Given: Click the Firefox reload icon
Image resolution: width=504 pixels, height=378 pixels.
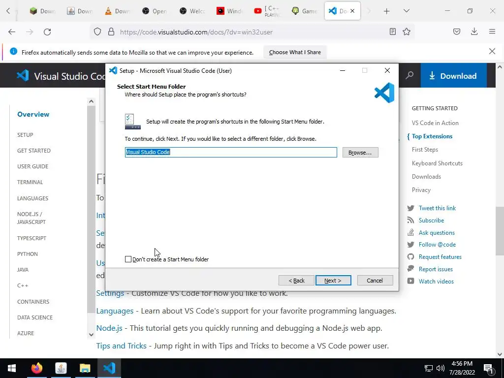Looking at the screenshot, I should [47, 32].
